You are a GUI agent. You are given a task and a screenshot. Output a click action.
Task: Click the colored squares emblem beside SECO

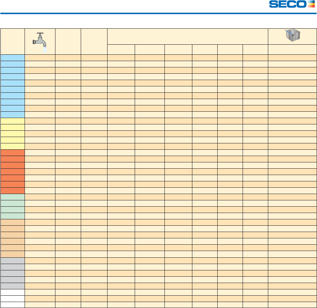311,5
